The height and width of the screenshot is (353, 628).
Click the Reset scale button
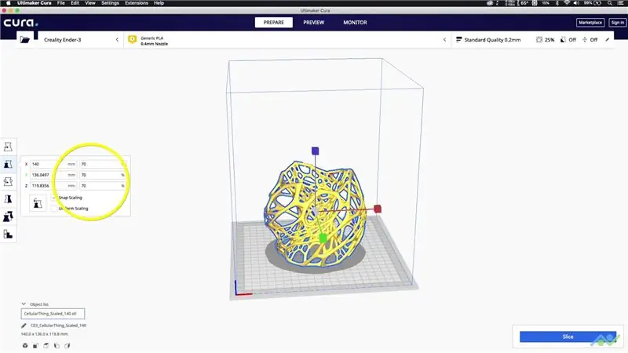[38, 203]
